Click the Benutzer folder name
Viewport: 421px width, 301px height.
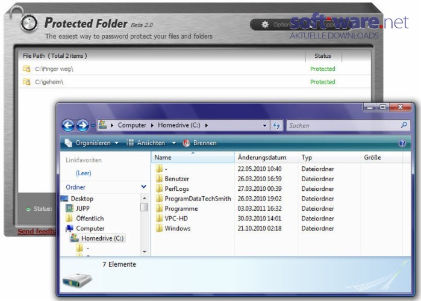(x=176, y=179)
